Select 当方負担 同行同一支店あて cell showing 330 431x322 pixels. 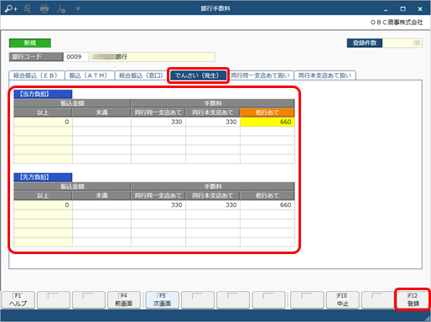click(x=158, y=122)
